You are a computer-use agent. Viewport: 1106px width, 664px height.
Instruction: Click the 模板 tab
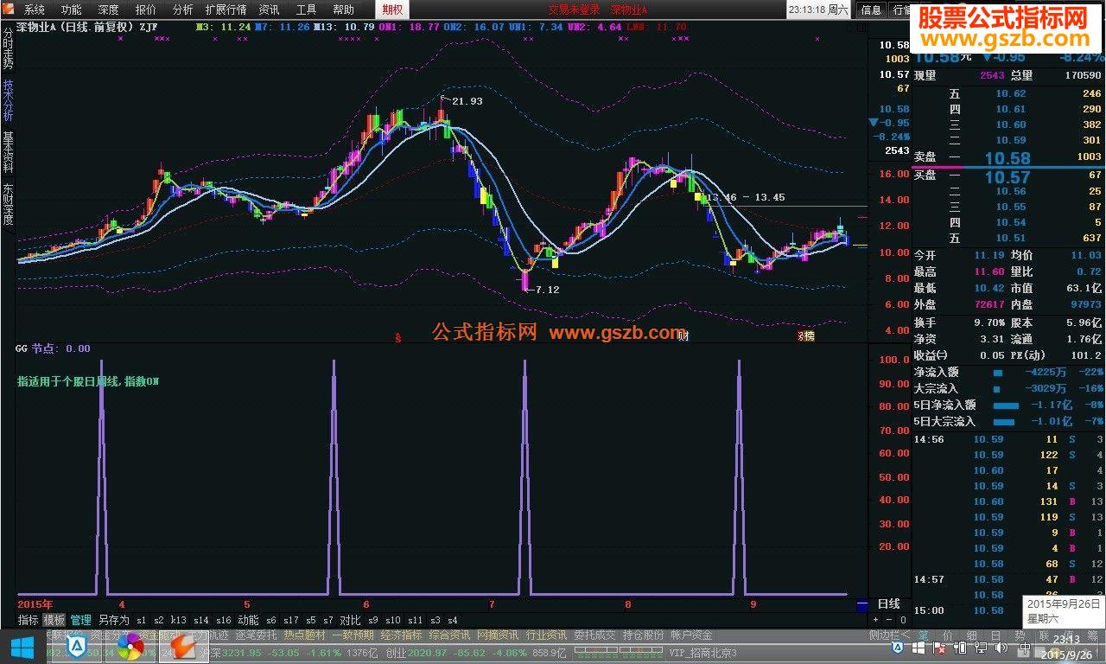pyautogui.click(x=54, y=620)
